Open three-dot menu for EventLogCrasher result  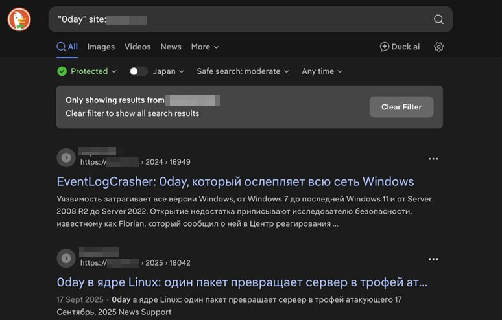coord(433,159)
